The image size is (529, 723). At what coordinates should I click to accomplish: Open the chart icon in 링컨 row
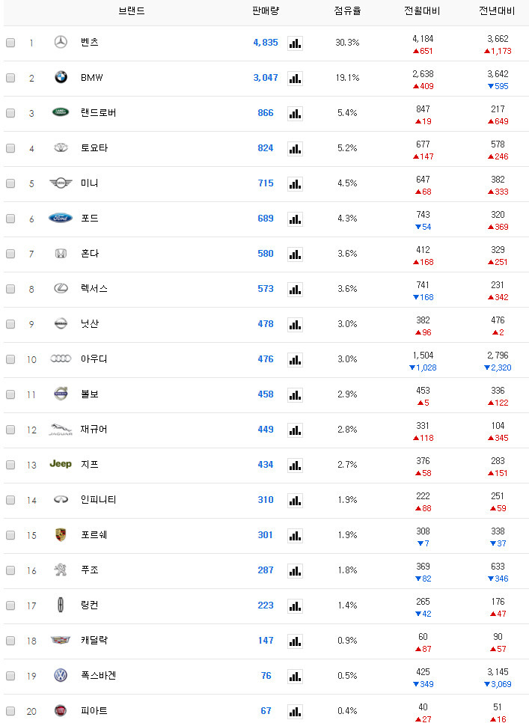[295, 606]
